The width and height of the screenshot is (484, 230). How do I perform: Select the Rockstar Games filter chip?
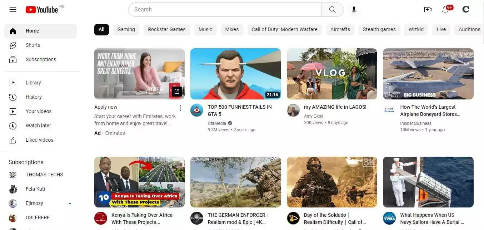point(167,30)
